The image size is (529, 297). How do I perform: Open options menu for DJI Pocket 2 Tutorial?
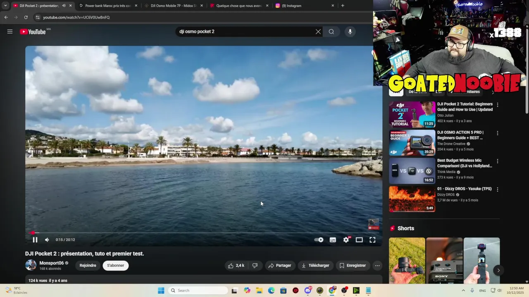pos(498,105)
